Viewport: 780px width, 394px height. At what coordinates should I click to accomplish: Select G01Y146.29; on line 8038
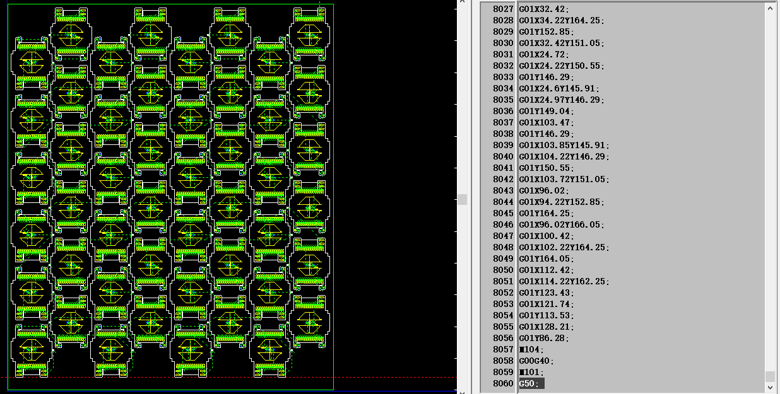pyautogui.click(x=546, y=134)
